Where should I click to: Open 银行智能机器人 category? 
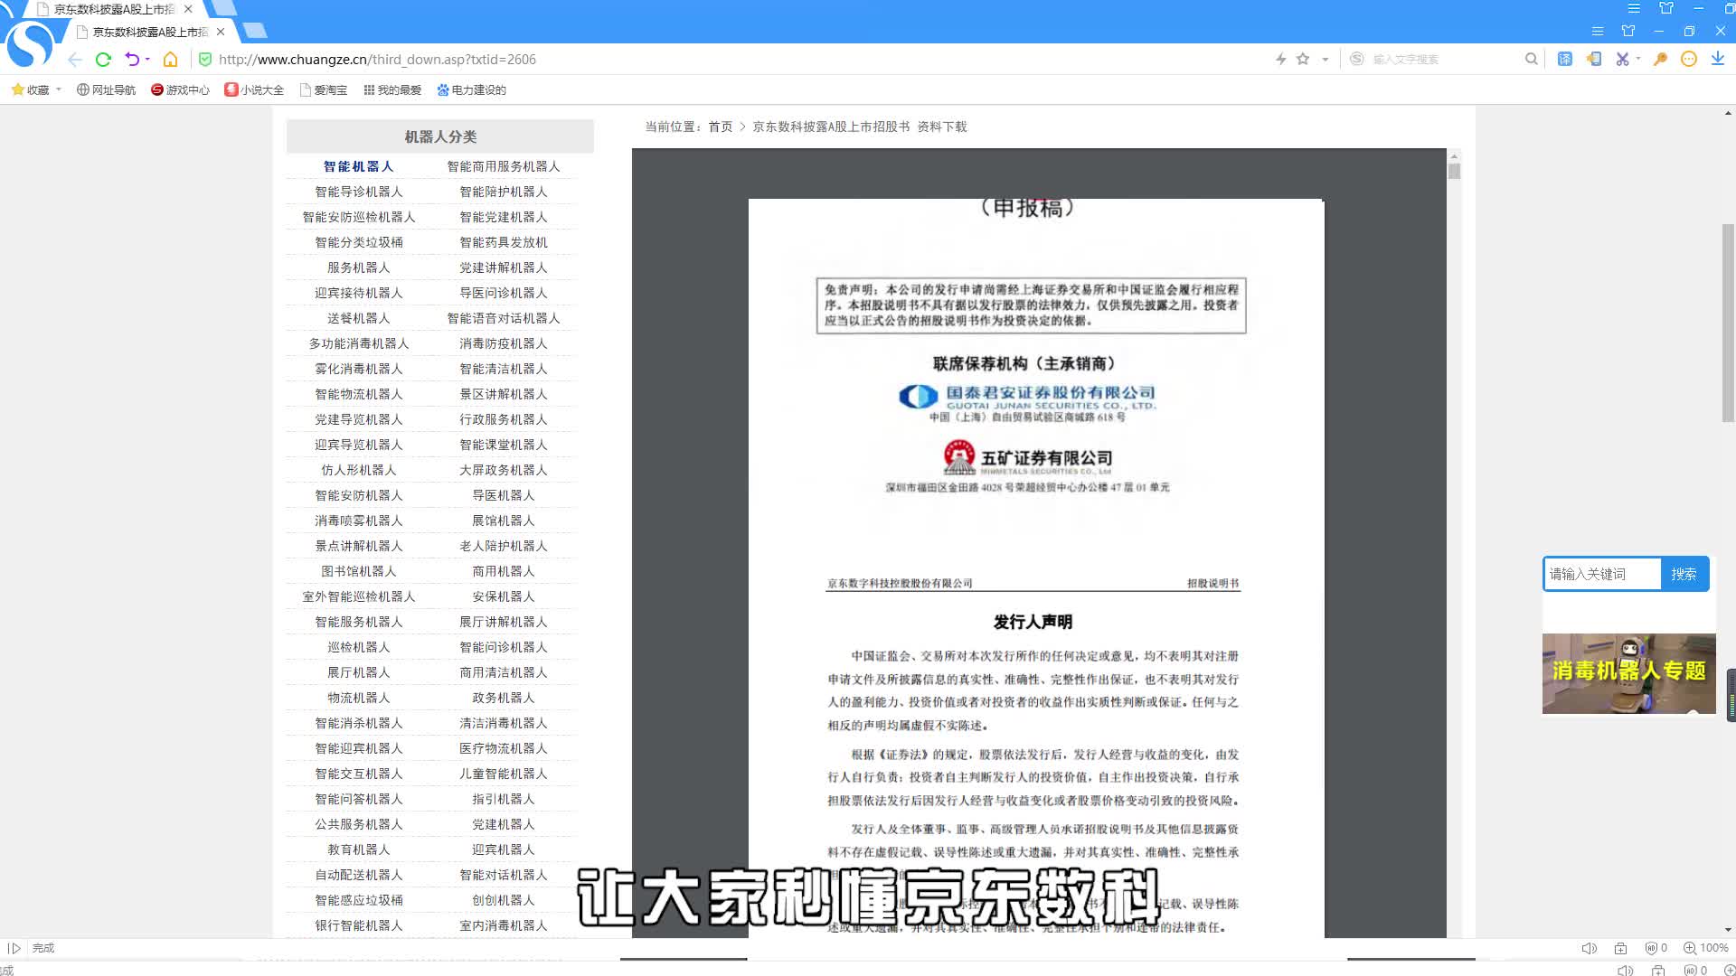tap(359, 925)
